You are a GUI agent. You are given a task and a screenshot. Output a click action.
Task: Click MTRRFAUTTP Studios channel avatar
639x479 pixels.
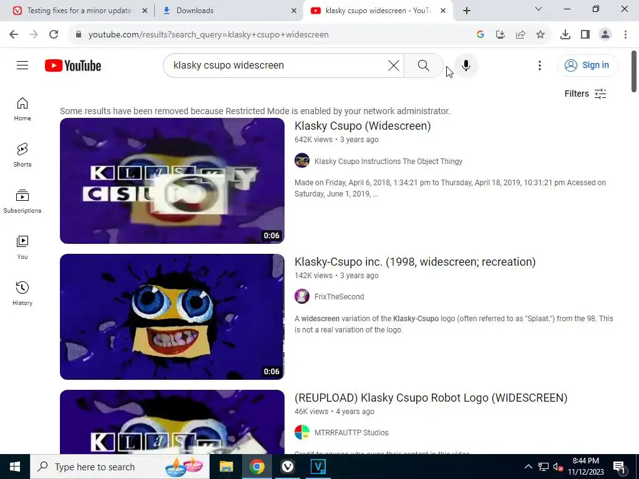click(302, 432)
